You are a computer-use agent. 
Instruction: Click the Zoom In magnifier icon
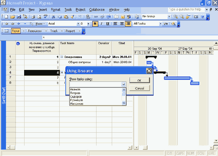176,17
